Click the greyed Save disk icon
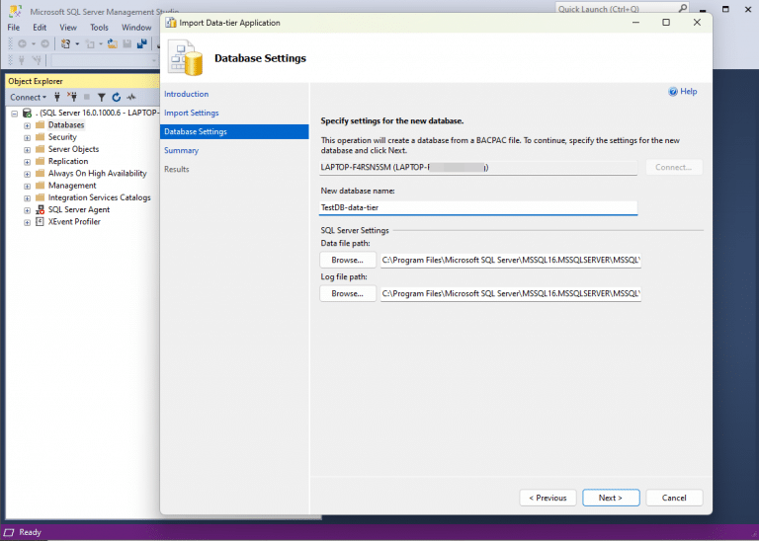 pos(127,44)
